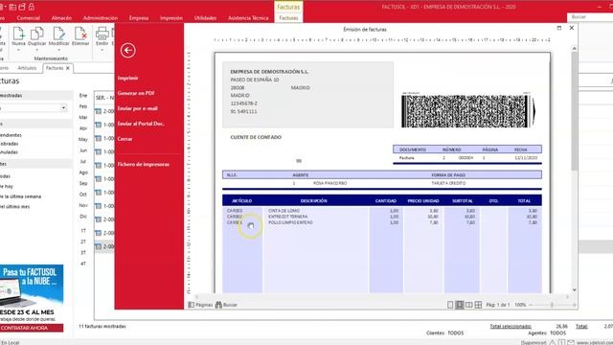Open the Empresa menu
This screenshot has width=613, height=345.
coord(139,18)
